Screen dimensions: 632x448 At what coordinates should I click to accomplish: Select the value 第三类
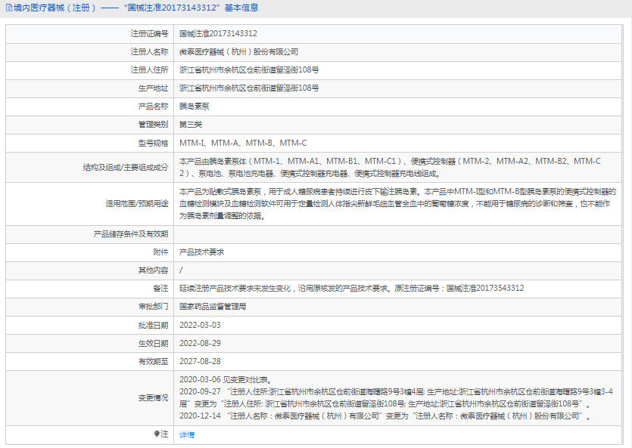(190, 125)
